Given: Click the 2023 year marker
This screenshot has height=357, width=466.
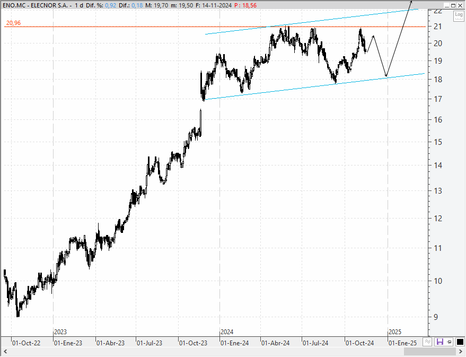Looking at the screenshot, I should [x=60, y=332].
